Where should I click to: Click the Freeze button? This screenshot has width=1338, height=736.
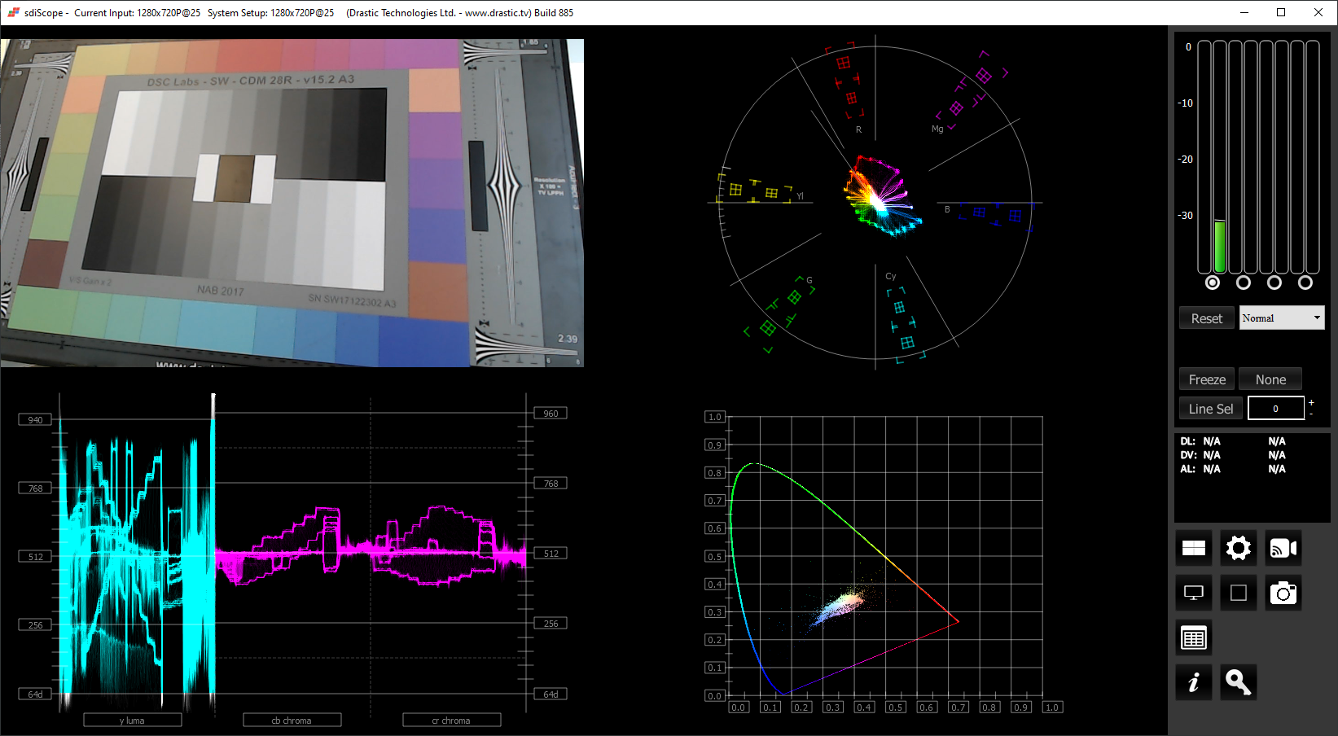tap(1207, 379)
